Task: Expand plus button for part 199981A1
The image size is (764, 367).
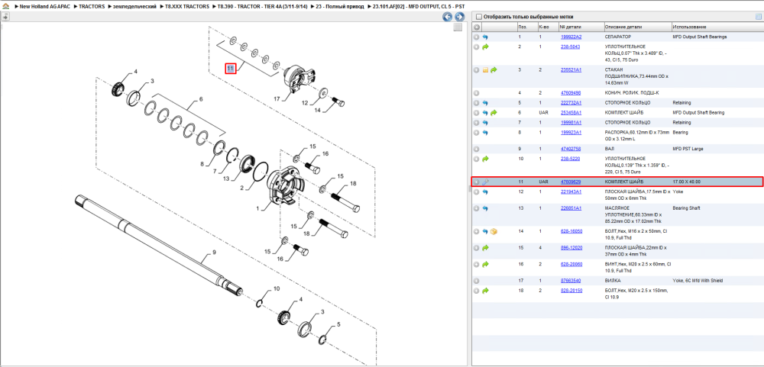Action: (477, 123)
